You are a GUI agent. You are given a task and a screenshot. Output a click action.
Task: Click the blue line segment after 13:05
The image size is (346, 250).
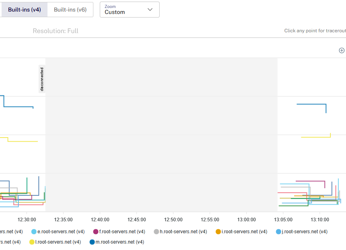point(311,104)
